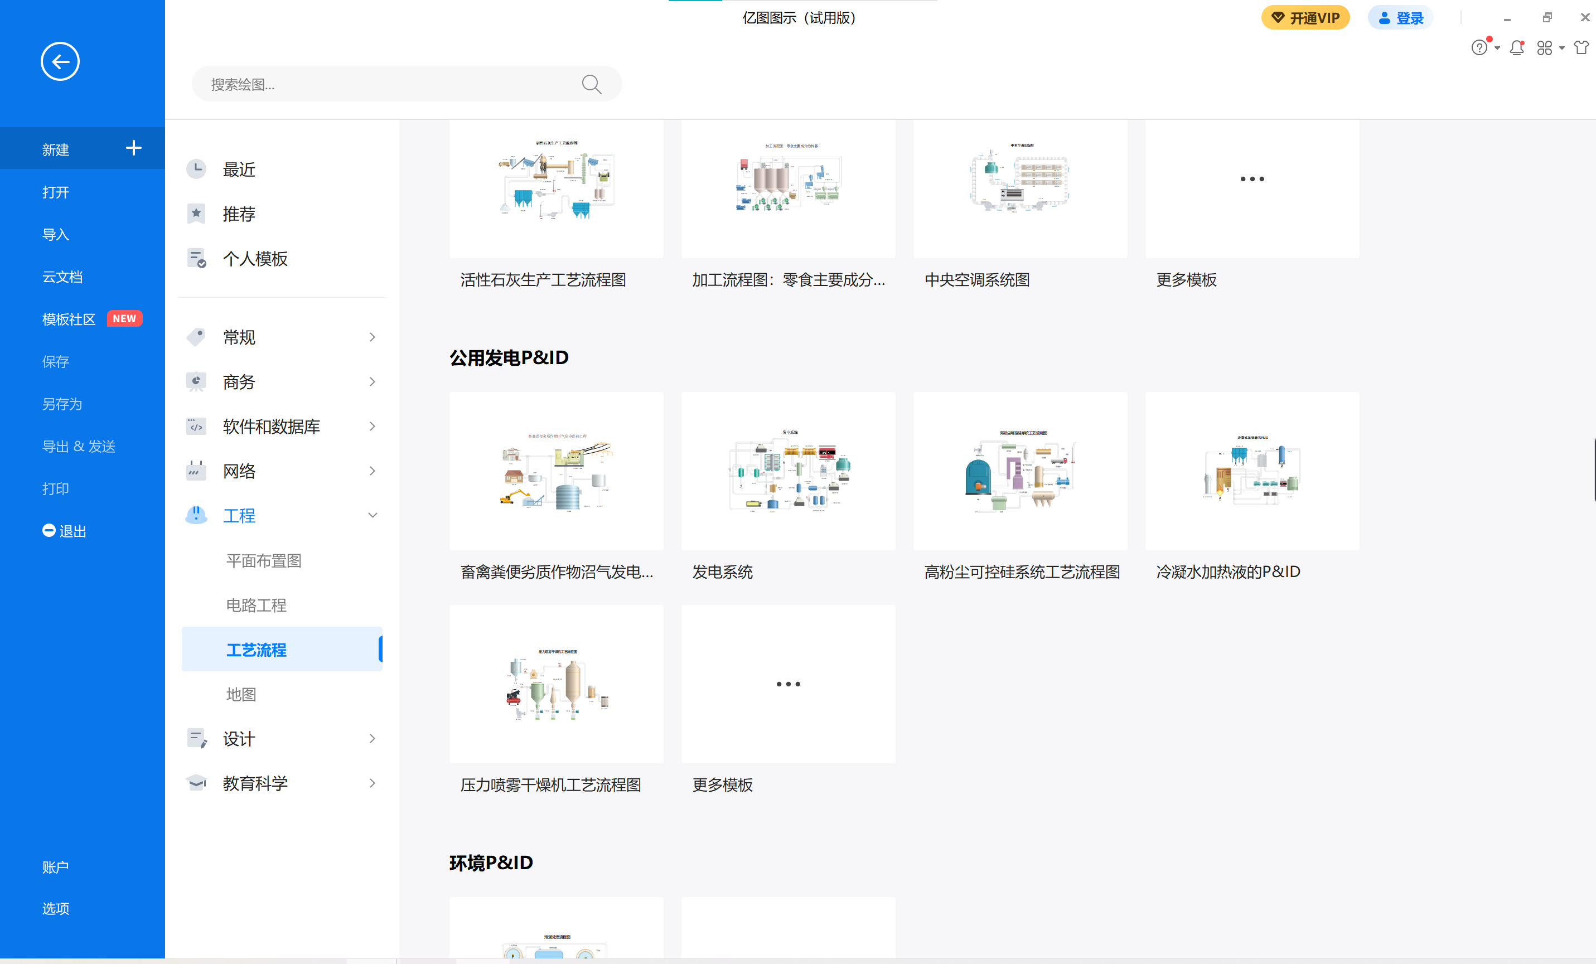This screenshot has height=964, width=1596.
Task: Click the 设计 pencil document icon
Action: coord(196,738)
